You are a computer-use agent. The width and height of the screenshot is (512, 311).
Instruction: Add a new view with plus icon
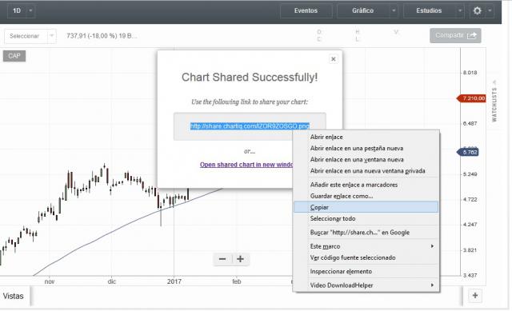click(x=475, y=296)
